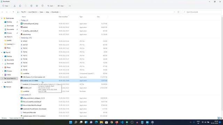
Task: Select the WebLaunchRecorder file
Action: [x=29, y=112]
